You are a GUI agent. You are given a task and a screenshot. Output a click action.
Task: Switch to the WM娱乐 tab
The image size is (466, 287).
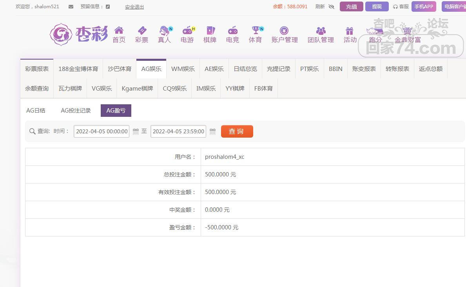coord(183,69)
